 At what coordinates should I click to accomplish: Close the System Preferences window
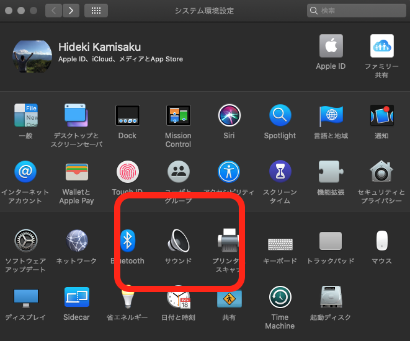click(x=9, y=11)
